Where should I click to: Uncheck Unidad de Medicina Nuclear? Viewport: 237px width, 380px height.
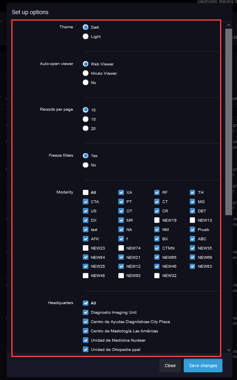86,340
